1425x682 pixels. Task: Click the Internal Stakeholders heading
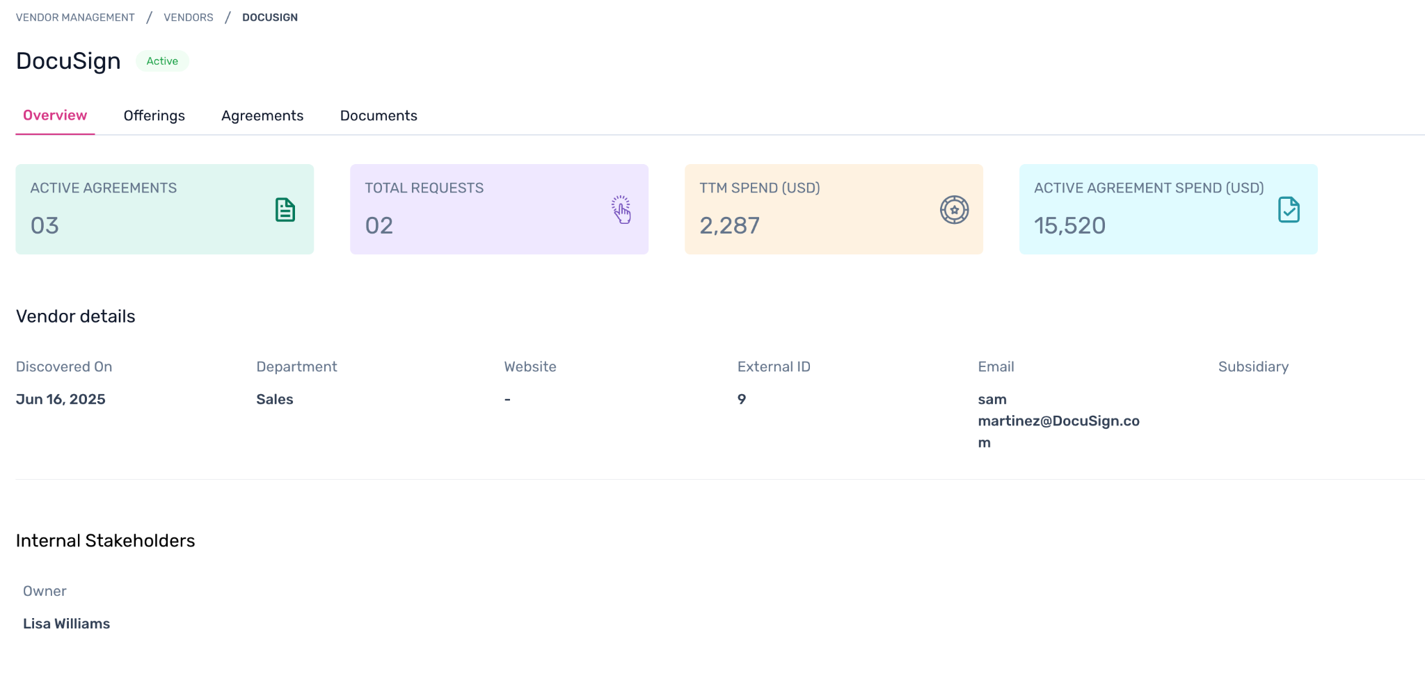105,541
